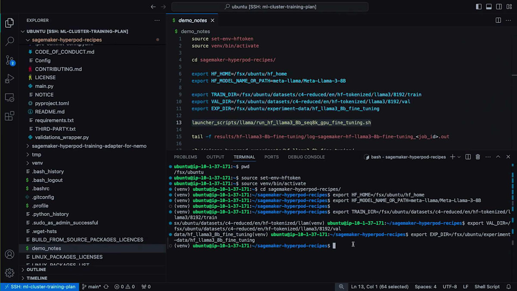This screenshot has width=517, height=291.
Task: Split the terminal pane
Action: tap(468, 157)
